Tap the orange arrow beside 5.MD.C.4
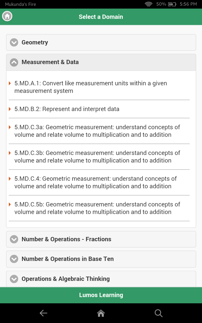This screenshot has width=202, height=323. tap(10, 179)
